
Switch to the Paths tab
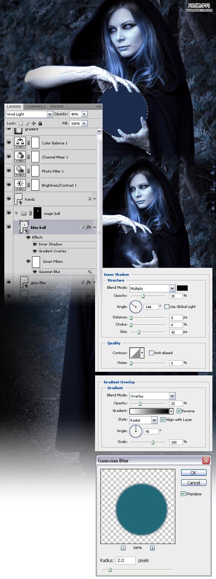click(x=57, y=106)
